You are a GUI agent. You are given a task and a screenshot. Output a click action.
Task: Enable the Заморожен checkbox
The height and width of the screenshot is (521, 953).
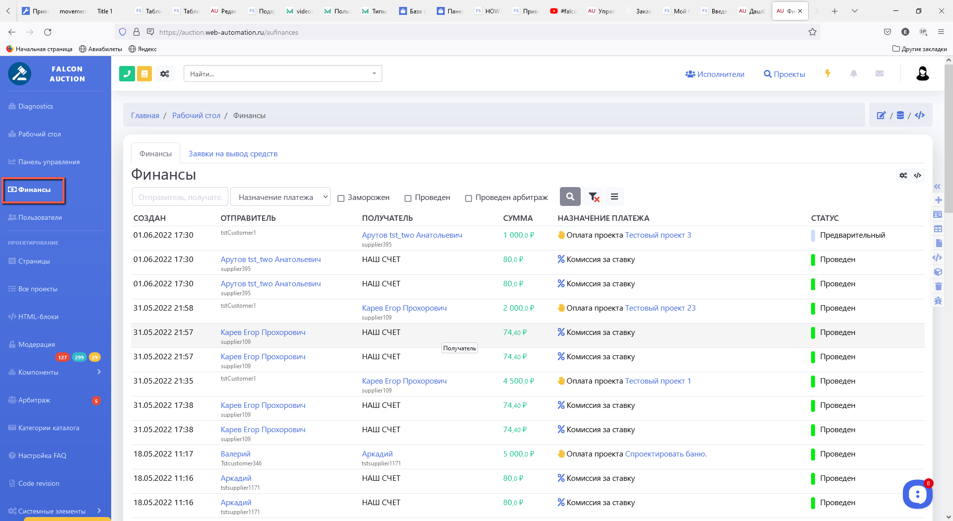click(341, 198)
